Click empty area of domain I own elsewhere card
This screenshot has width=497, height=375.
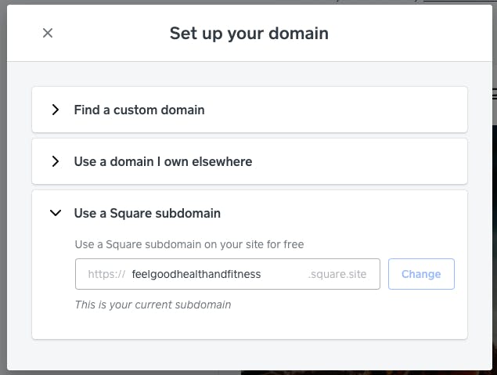click(x=358, y=161)
